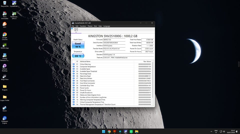This screenshot has width=240, height=134.
Task: Select the TechPowerUp GPU-Z desktop shortcut
Action: pyautogui.click(x=14, y=15)
